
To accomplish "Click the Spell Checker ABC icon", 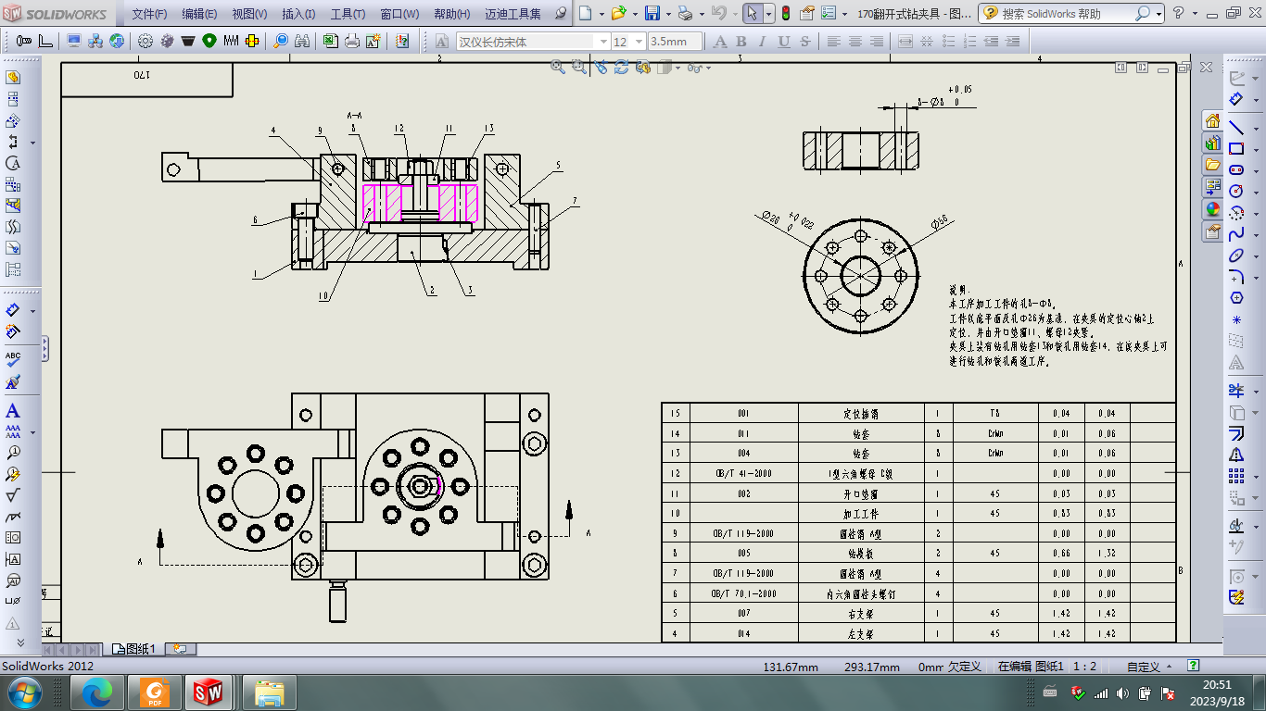I will tap(13, 359).
